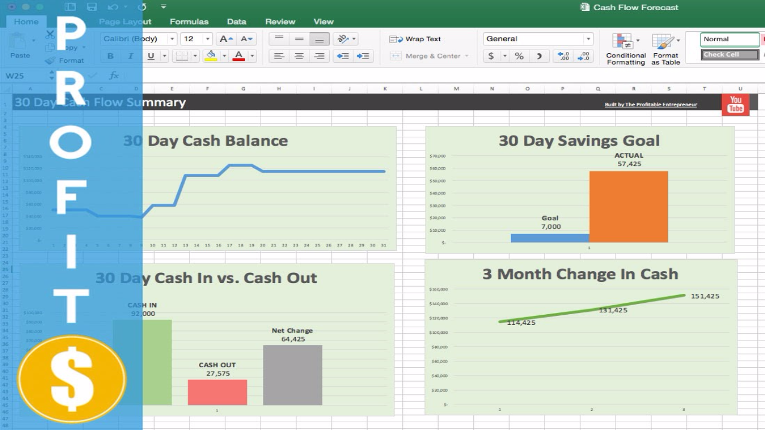Toggle center text alignment
This screenshot has height=430, width=765.
tap(299, 56)
